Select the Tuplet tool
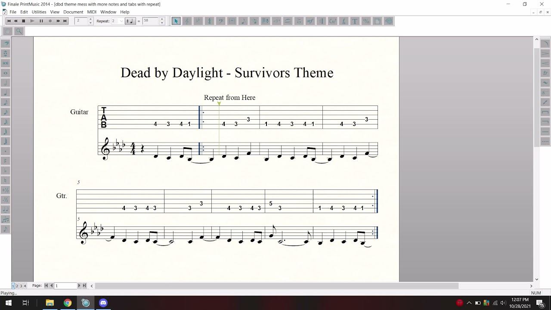The width and height of the screenshot is (551, 310). click(277, 21)
